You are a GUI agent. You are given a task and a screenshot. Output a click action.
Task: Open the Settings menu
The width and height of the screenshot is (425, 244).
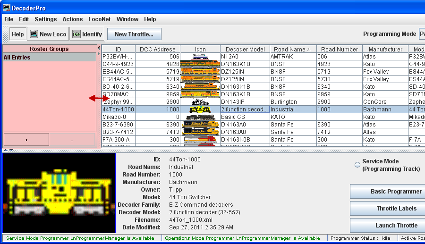[45, 19]
